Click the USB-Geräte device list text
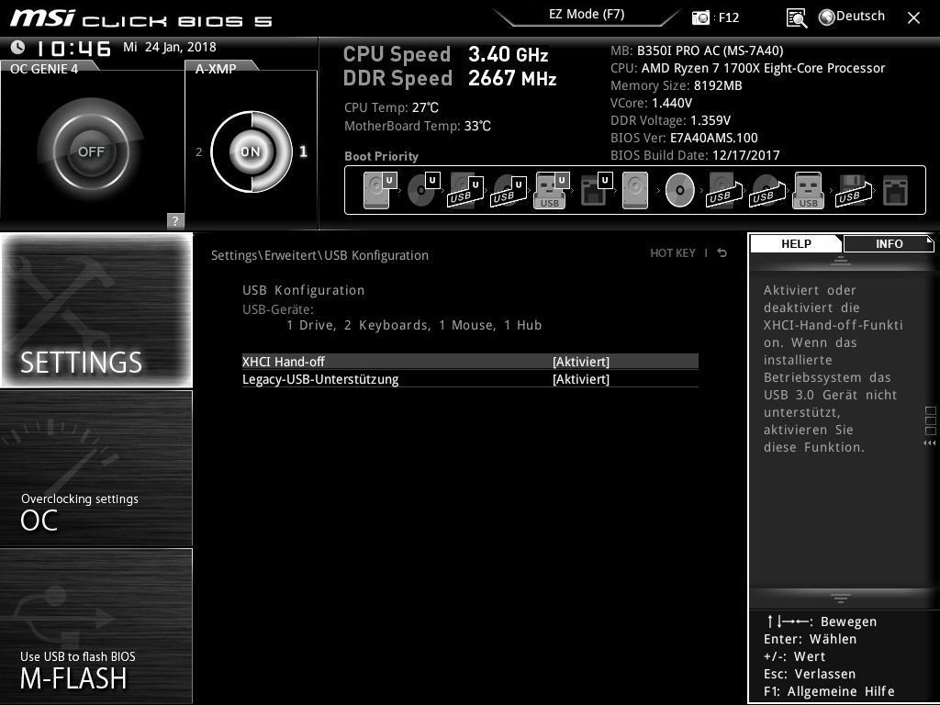This screenshot has width=940, height=705. tap(414, 325)
